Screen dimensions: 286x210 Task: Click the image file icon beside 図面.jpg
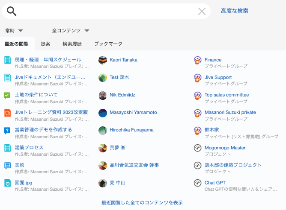tap(7, 183)
